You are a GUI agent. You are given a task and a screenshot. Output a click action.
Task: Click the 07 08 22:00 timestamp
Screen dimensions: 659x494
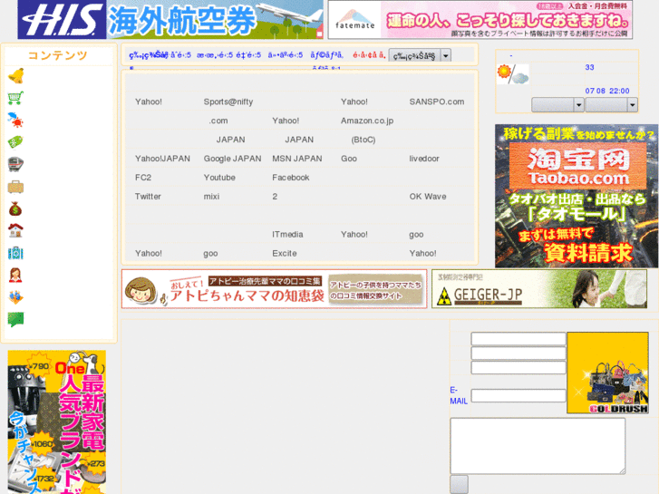(607, 91)
